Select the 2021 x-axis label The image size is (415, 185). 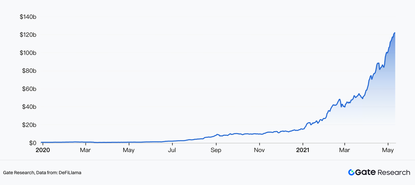coord(302,150)
